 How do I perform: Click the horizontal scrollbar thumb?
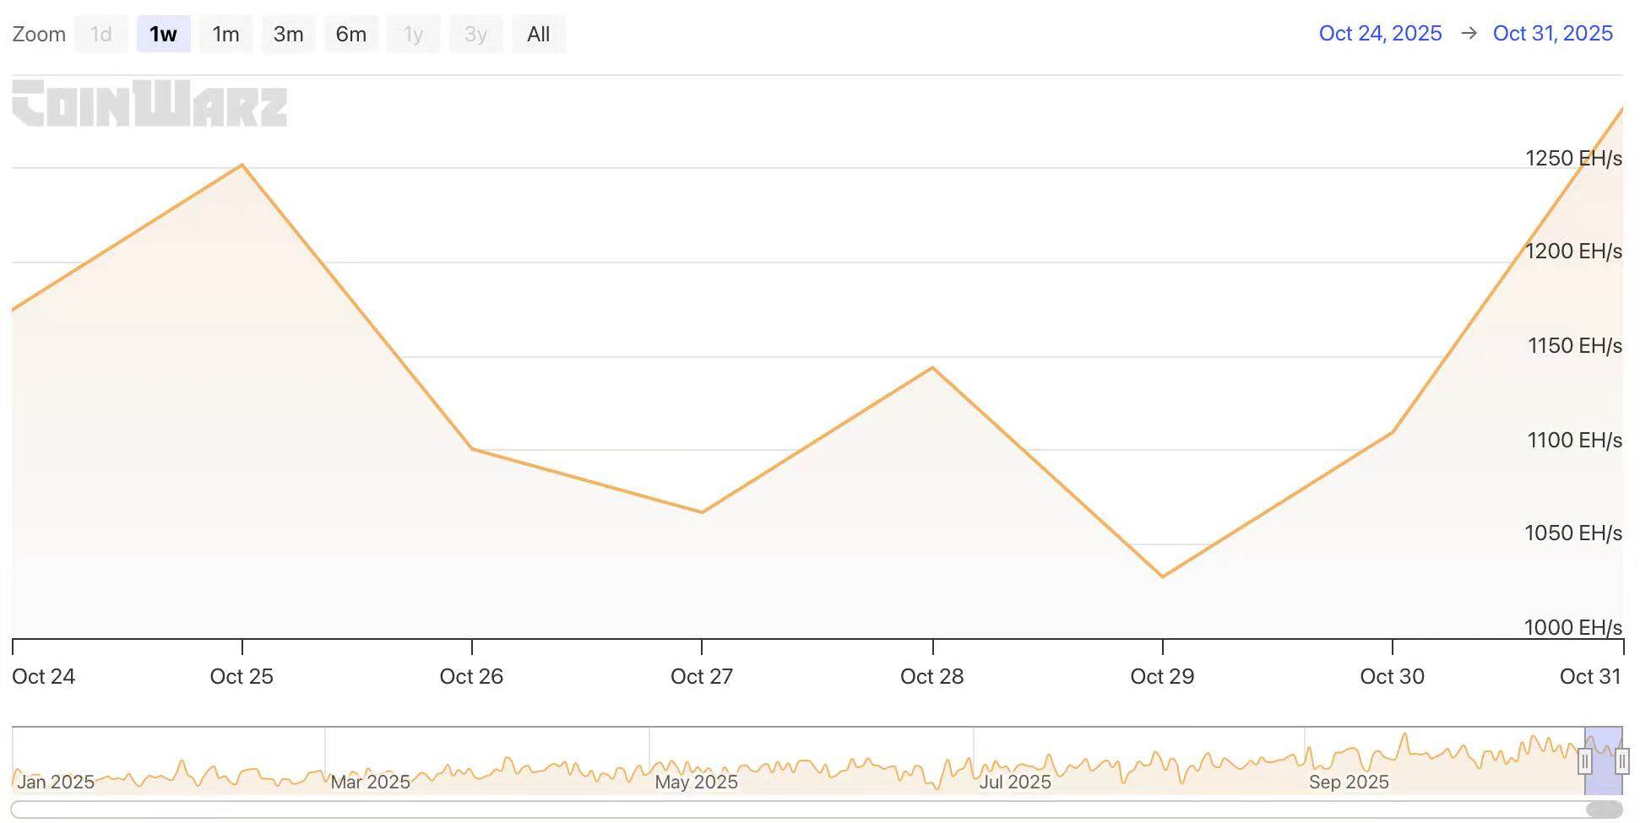(1603, 809)
